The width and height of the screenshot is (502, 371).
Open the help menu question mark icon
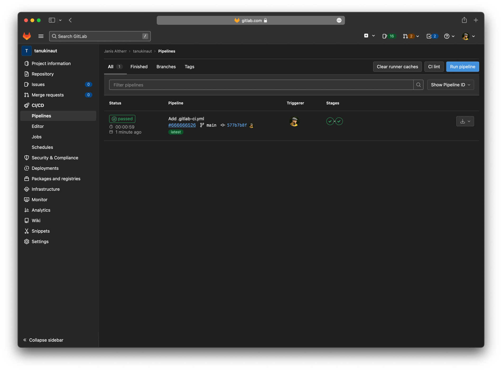(447, 36)
